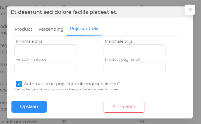This screenshot has width=201, height=124.
Task: Select the Prijs controle tab
Action: [84, 29]
